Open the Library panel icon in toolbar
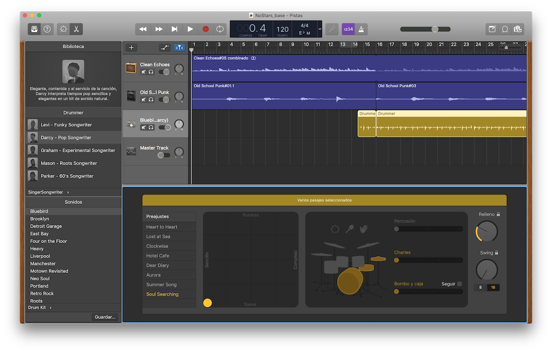This screenshot has height=352, width=552. pos(34,29)
